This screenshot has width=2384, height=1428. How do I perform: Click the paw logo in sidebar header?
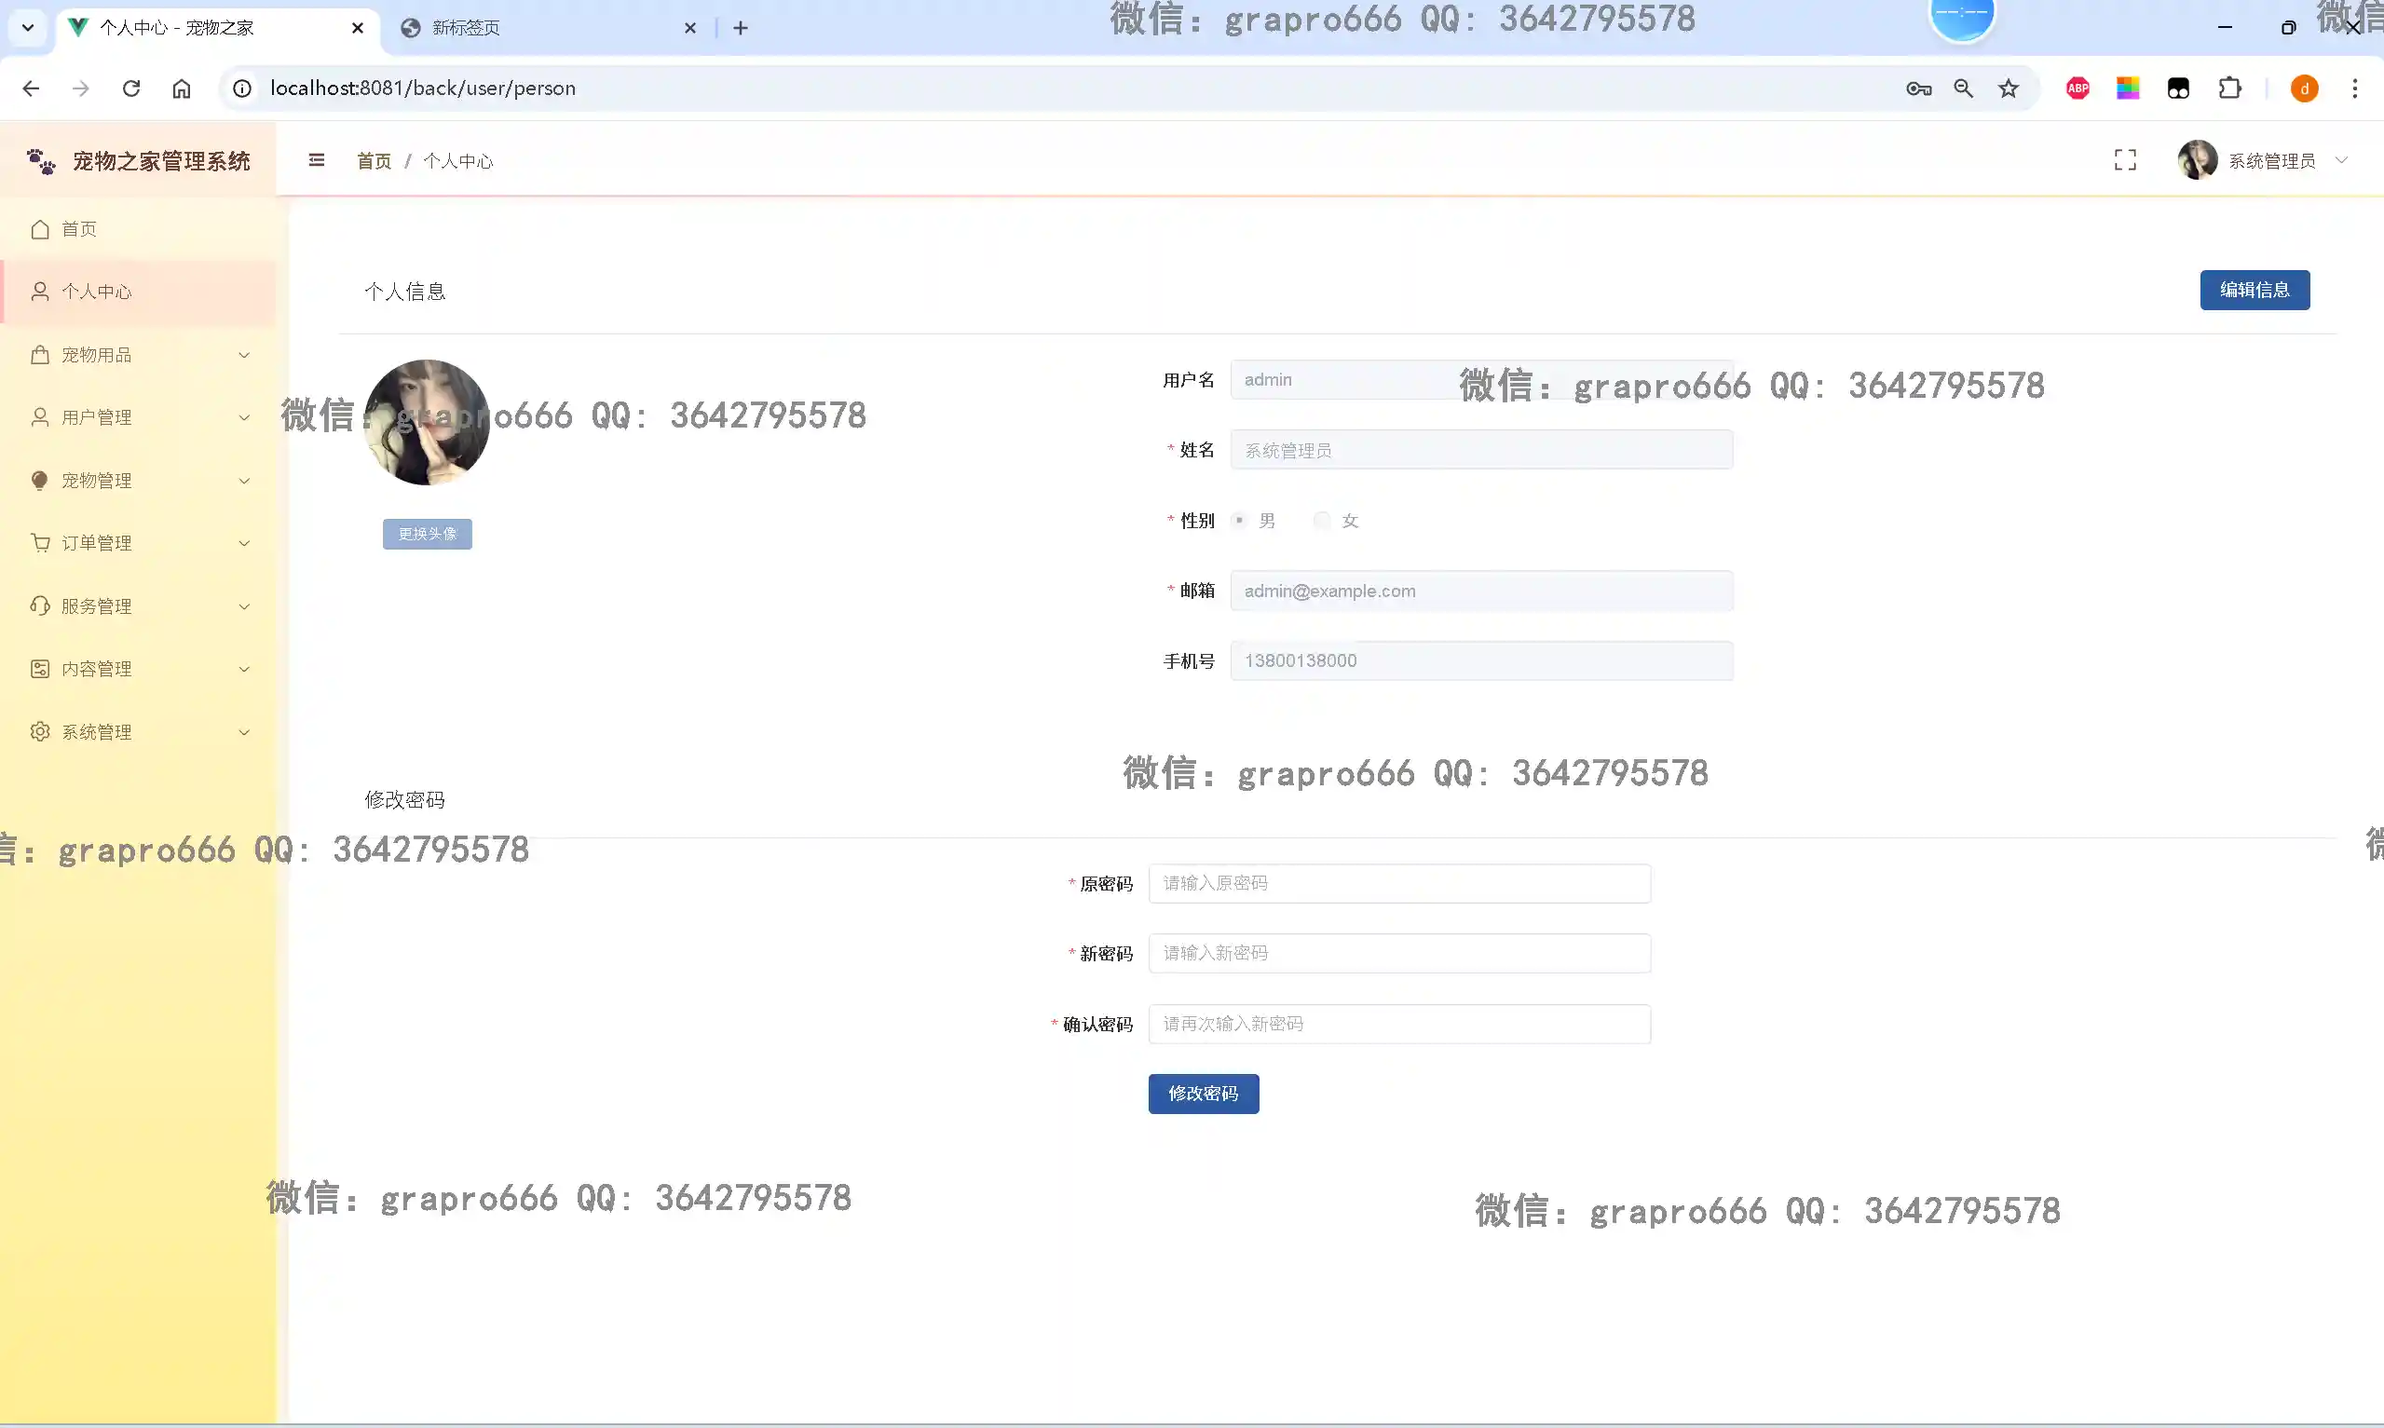41,161
